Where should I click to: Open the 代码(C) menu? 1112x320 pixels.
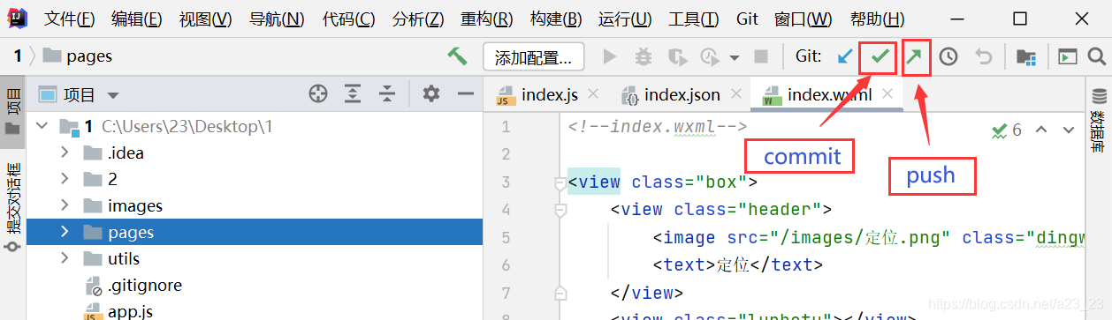(x=348, y=19)
